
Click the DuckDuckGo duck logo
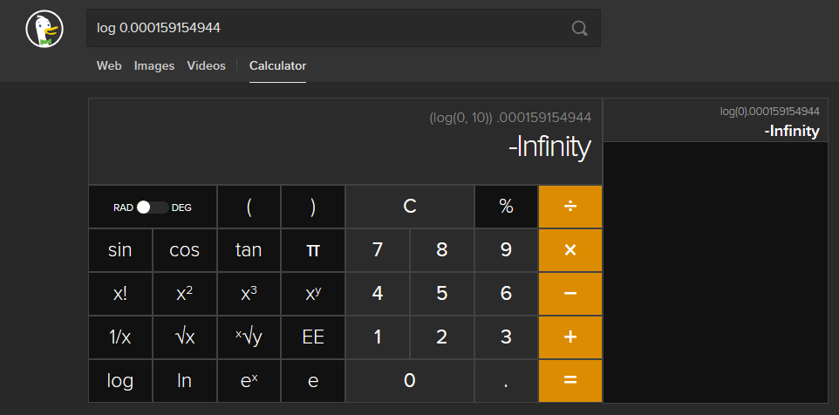[44, 29]
